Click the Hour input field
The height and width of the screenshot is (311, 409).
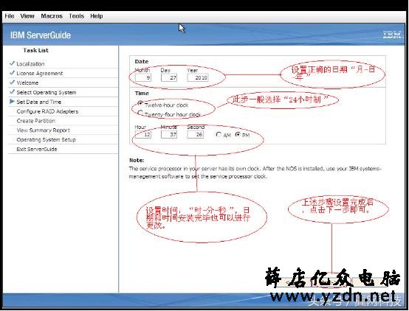143,134
